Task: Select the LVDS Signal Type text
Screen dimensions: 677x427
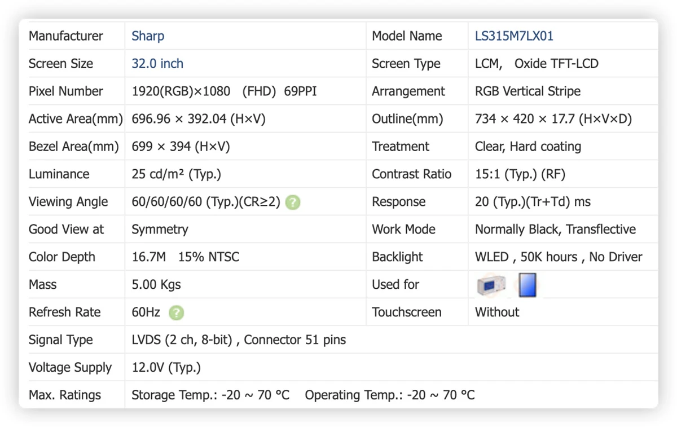Action: pyautogui.click(x=239, y=340)
